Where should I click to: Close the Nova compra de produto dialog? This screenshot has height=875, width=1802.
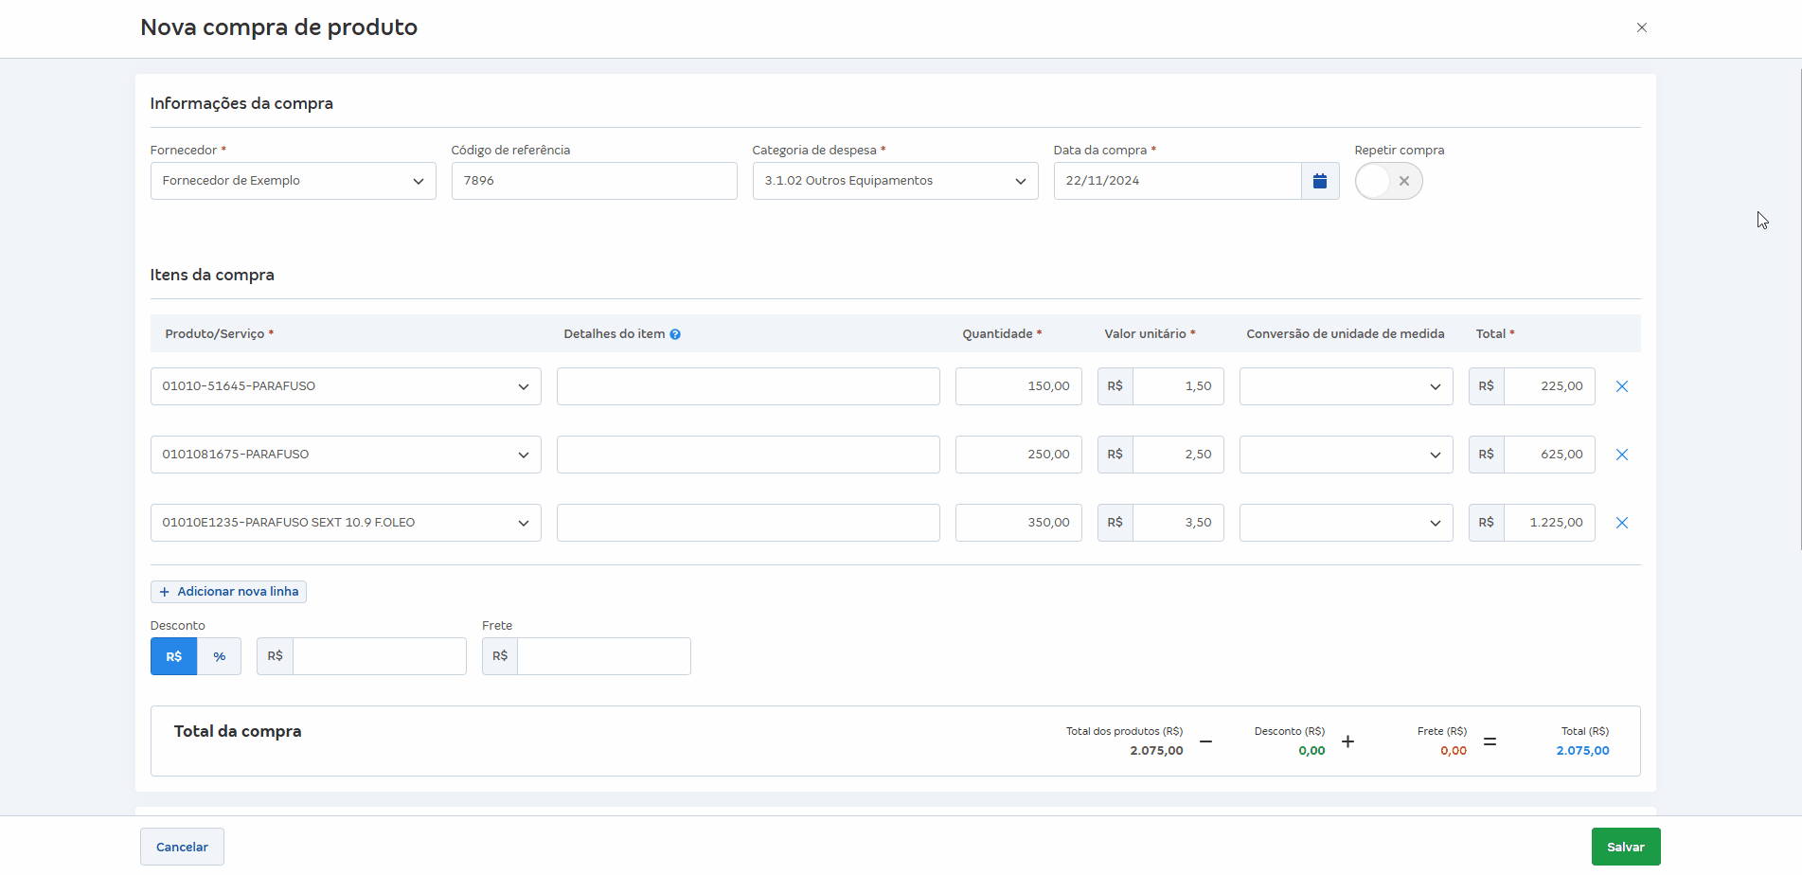(1642, 27)
